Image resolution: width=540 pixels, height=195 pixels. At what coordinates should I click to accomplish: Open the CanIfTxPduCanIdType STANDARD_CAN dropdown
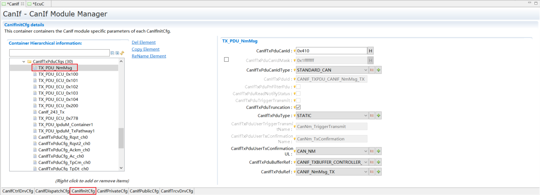(x=332, y=70)
